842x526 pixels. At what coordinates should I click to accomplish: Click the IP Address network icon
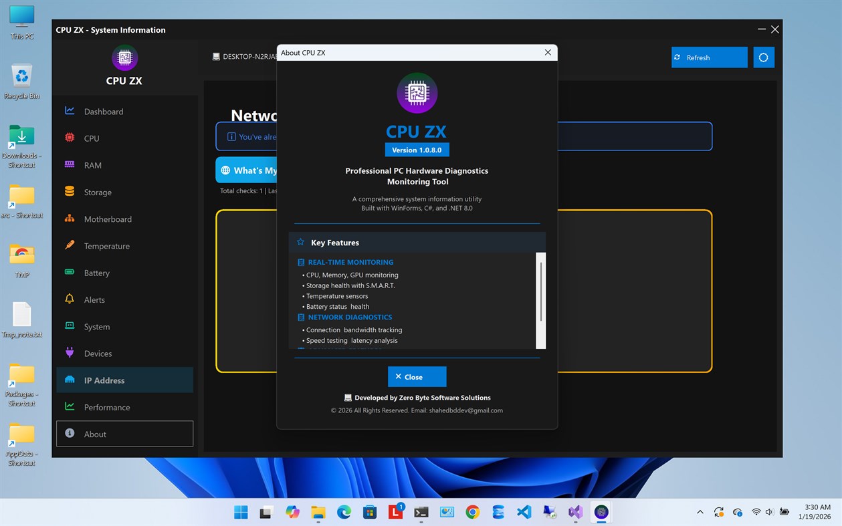[70, 380]
